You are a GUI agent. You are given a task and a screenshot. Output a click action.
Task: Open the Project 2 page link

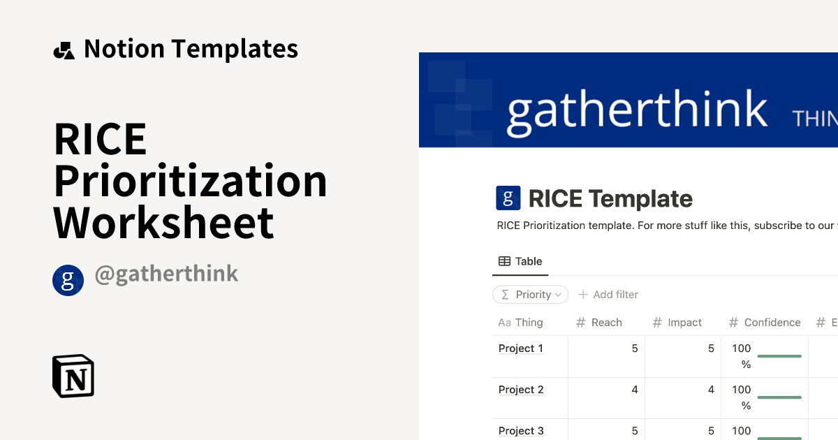coord(520,389)
